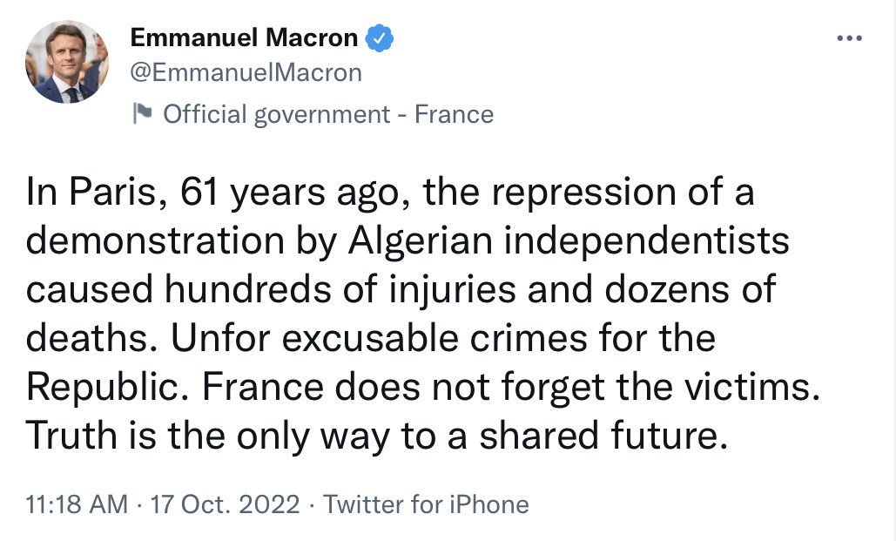This screenshot has width=896, height=541.
Task: Click the blue verified checkmark badge
Action: 380,37
